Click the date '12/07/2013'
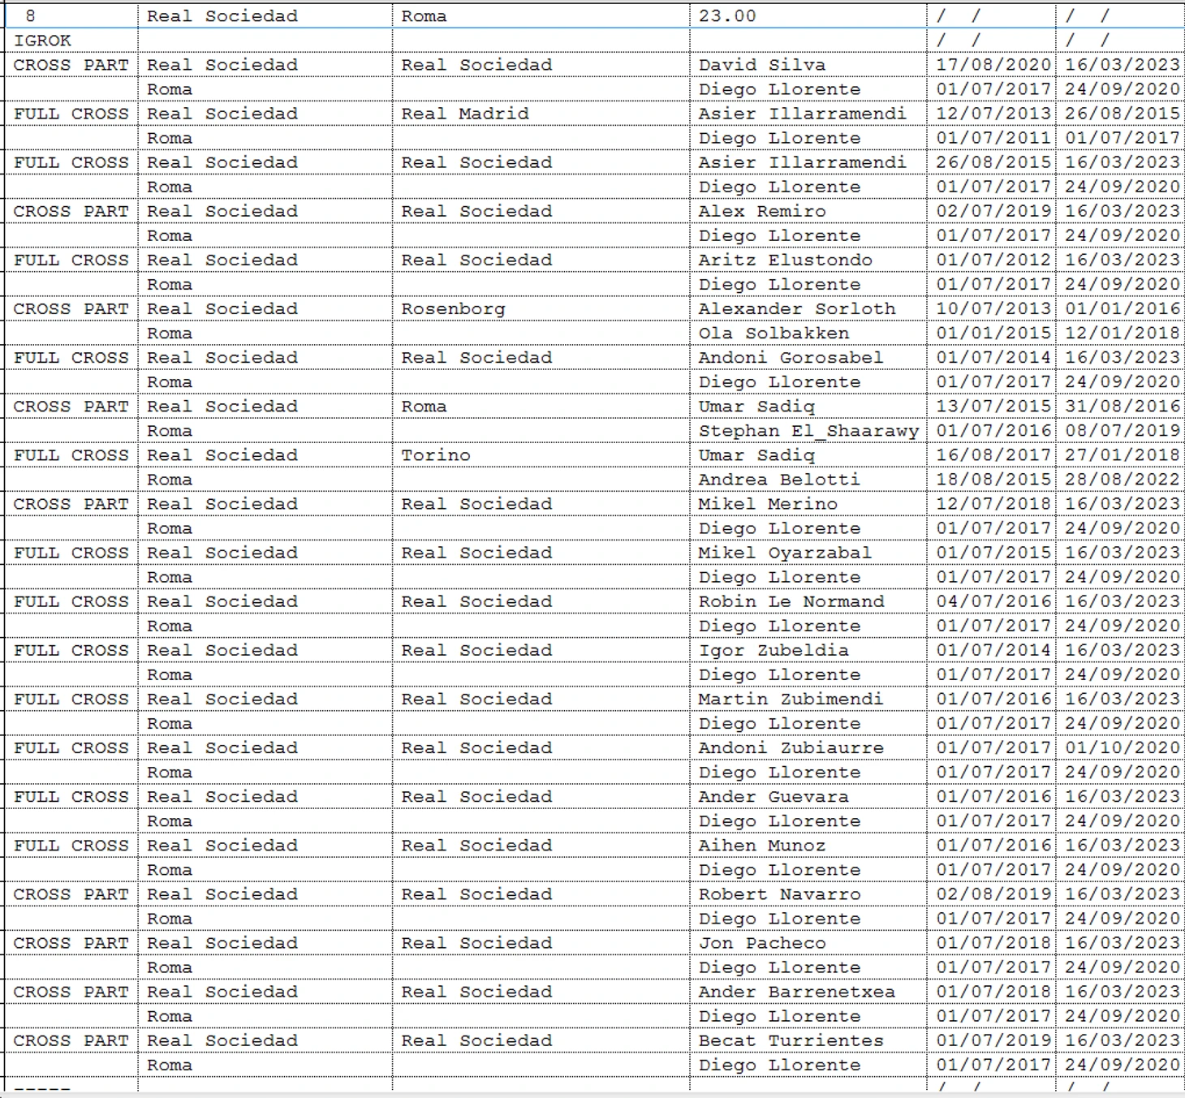This screenshot has height=1098, width=1185. 993,113
